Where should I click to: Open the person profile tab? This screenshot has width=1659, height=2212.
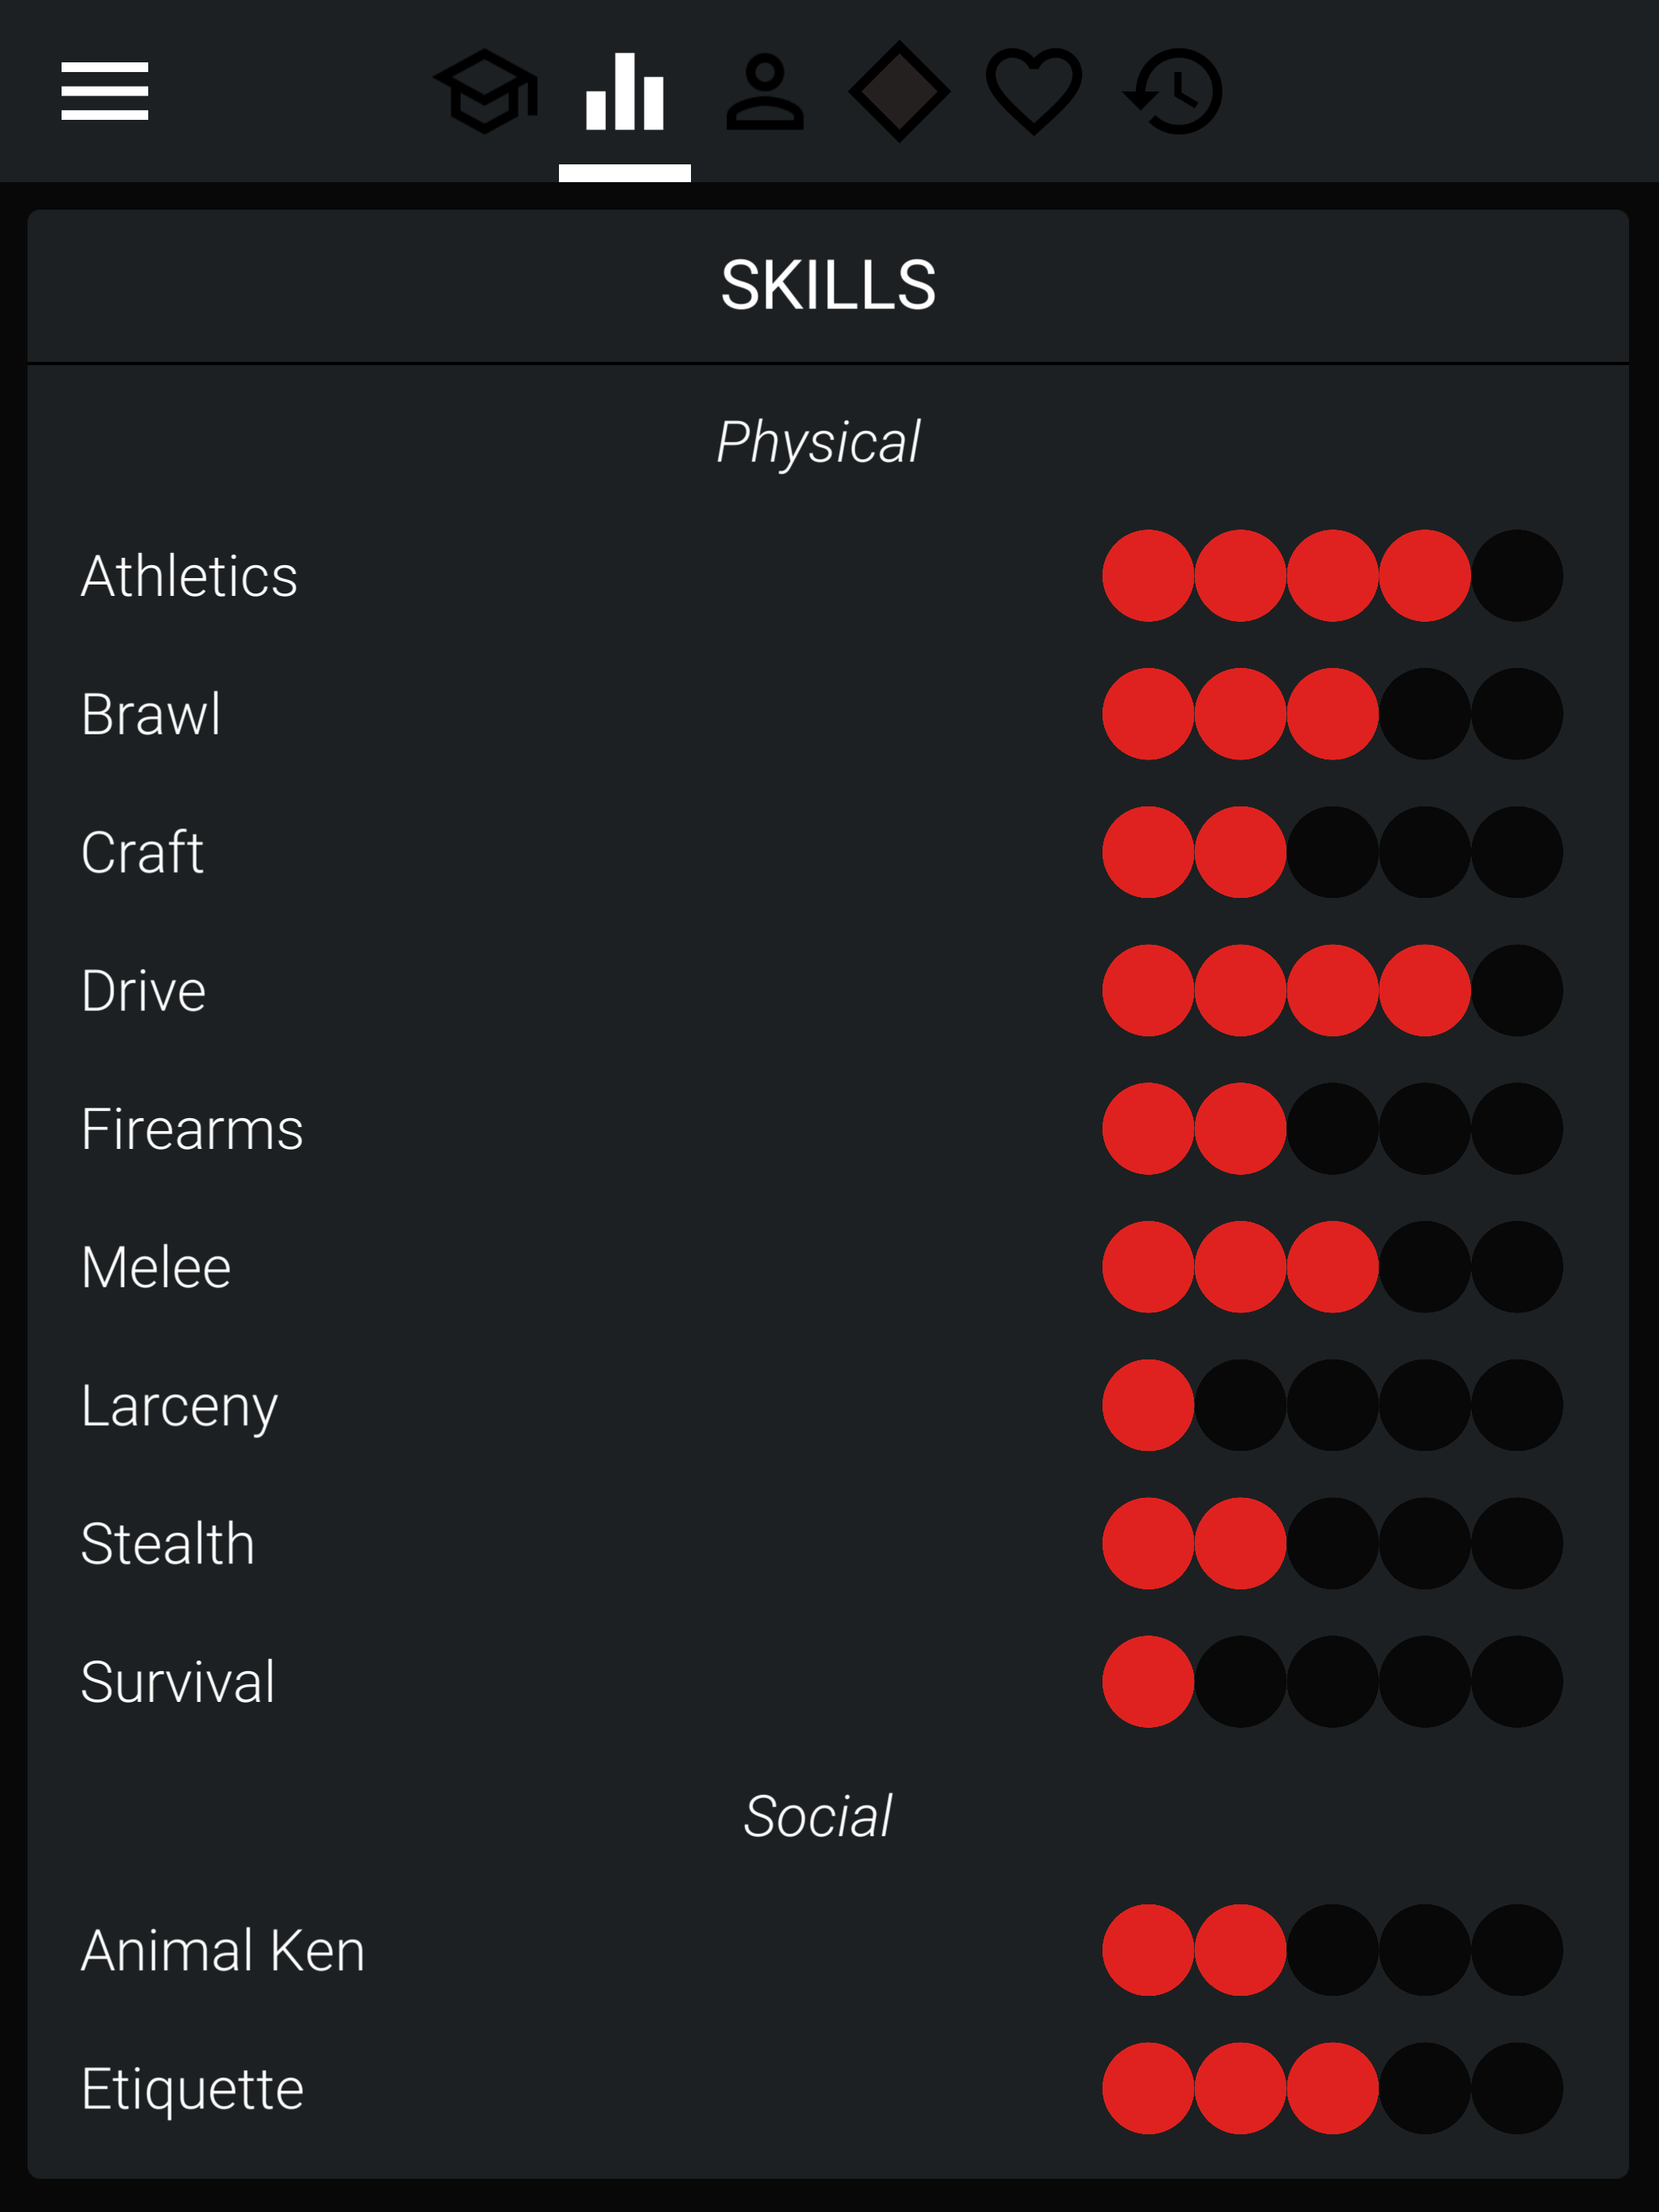click(x=765, y=91)
